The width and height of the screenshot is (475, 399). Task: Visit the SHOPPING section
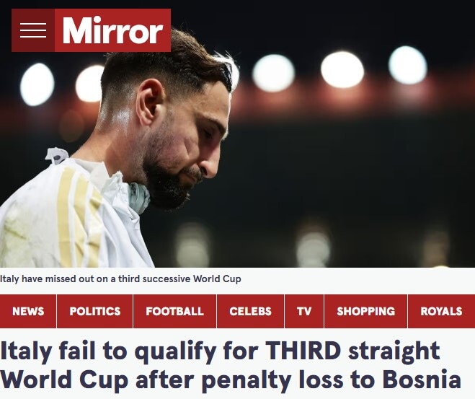(366, 311)
